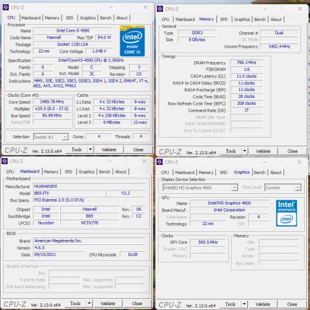The image size is (310, 310).
Task: Open the Tools dropdown arrow in the Memory window
Action: tap(245, 151)
